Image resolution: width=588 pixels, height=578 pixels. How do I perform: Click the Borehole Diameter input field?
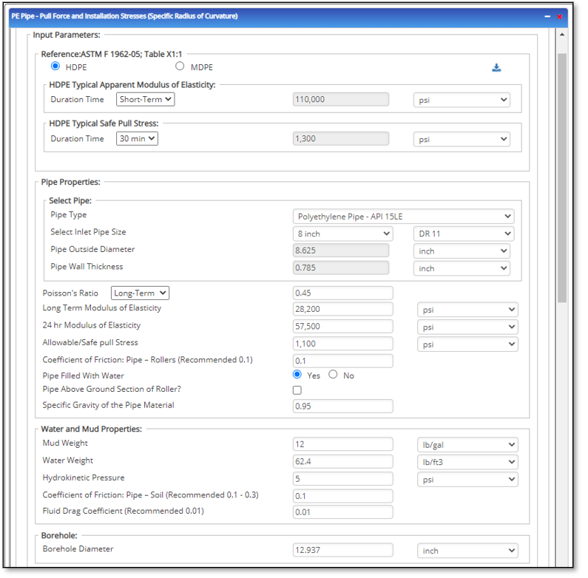(342, 551)
